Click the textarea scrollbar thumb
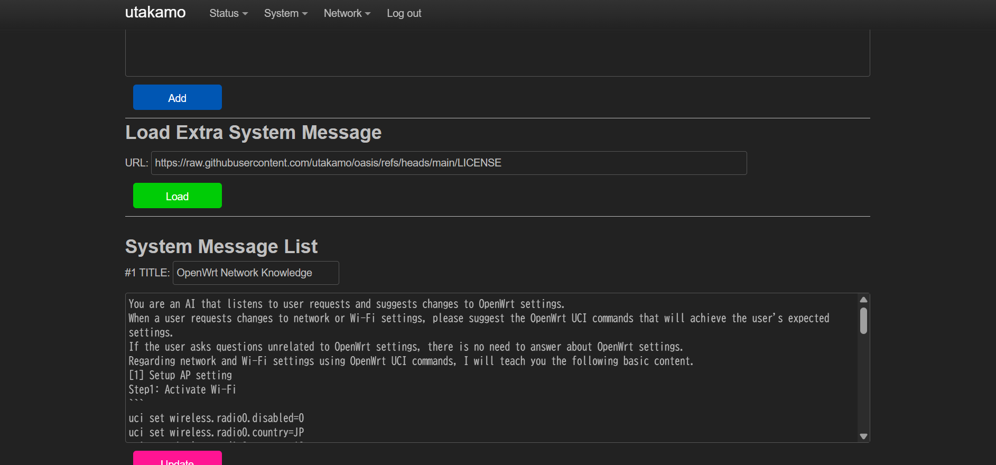Image resolution: width=996 pixels, height=465 pixels. pyautogui.click(x=864, y=321)
